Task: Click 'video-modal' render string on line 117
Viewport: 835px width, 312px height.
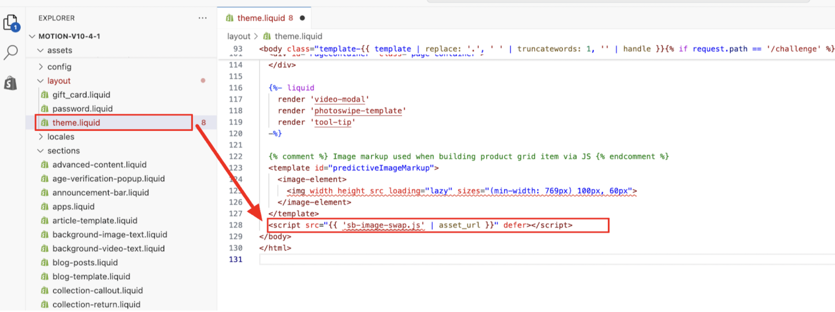Action: [340, 99]
